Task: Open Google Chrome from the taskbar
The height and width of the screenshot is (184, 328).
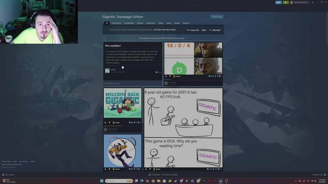Action: coord(153,181)
